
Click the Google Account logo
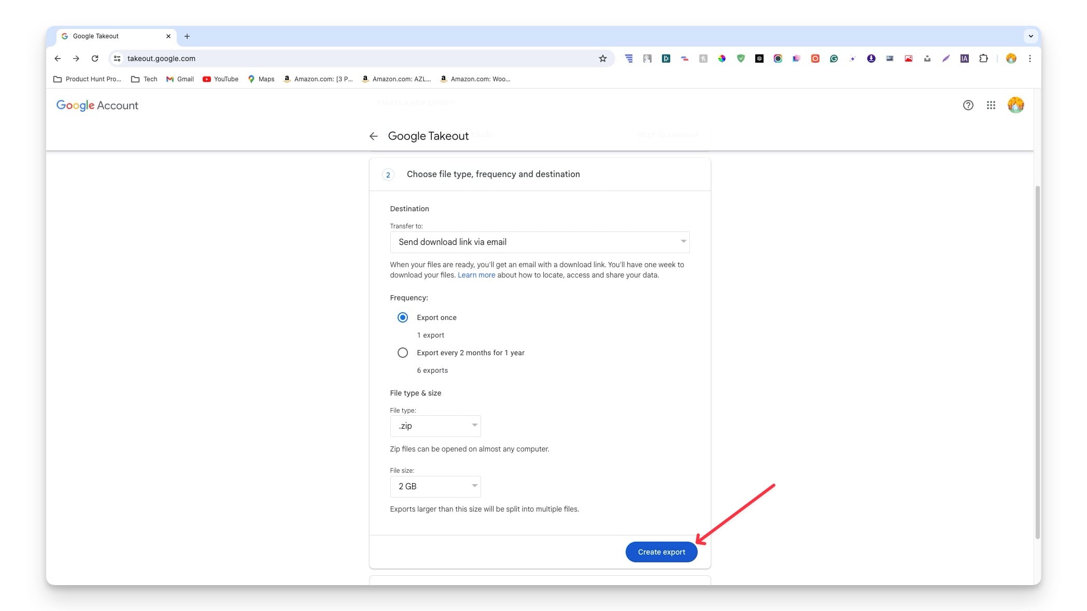pyautogui.click(x=97, y=106)
